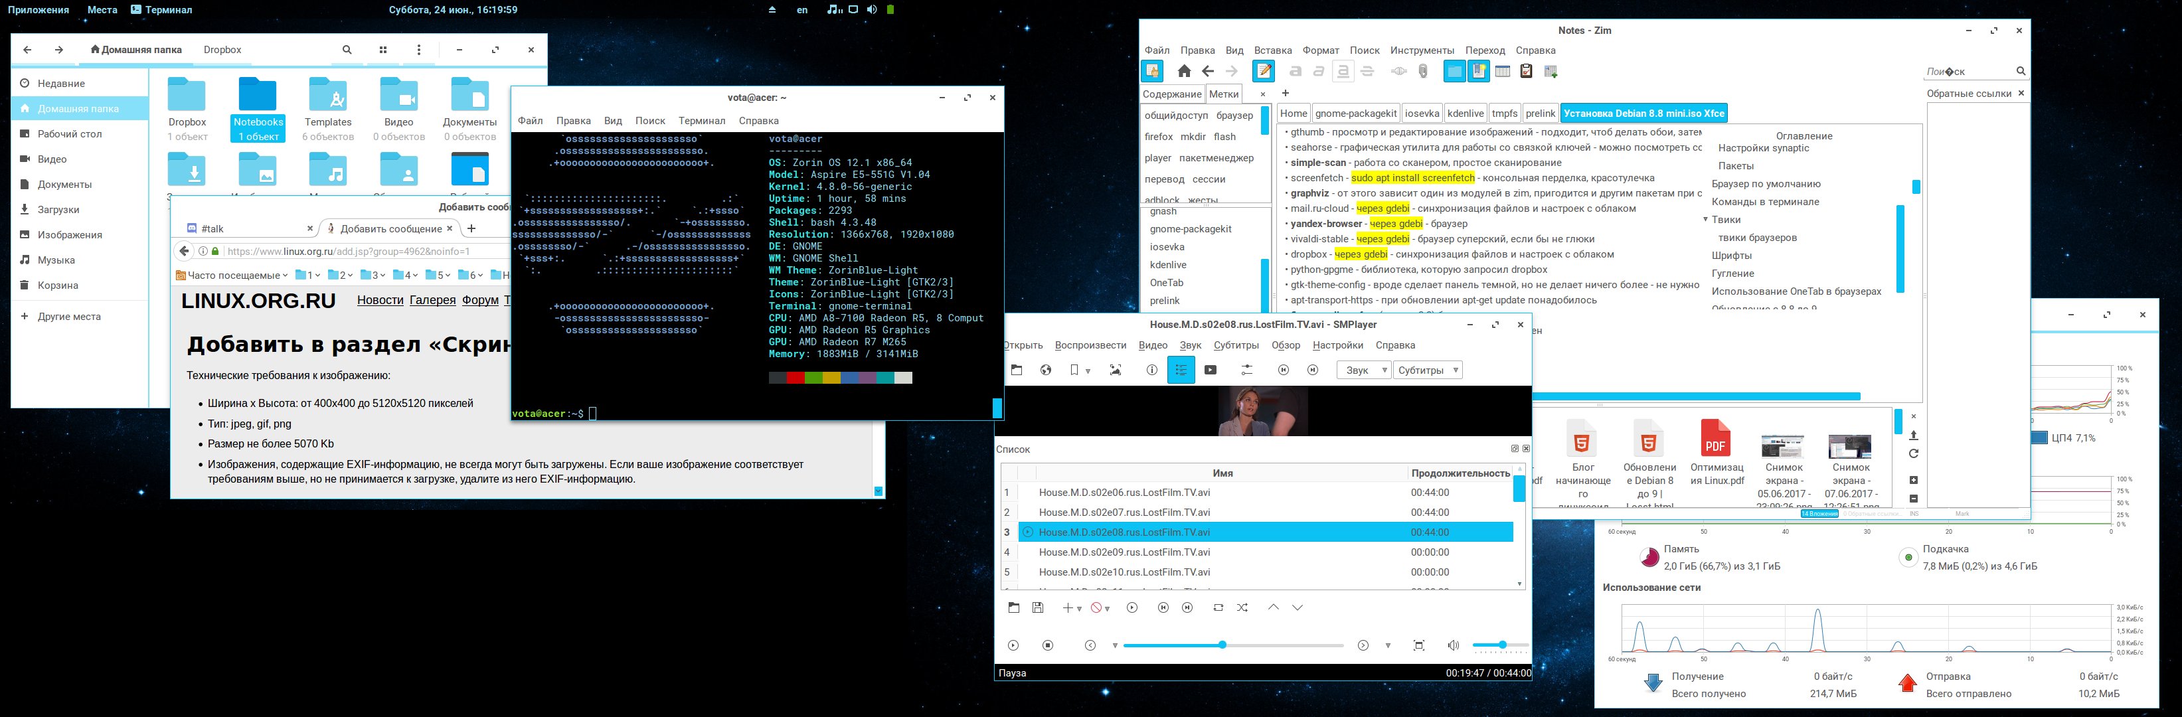Image resolution: width=2182 pixels, height=717 pixels.
Task: Go to home page in Zim
Action: [x=1184, y=71]
